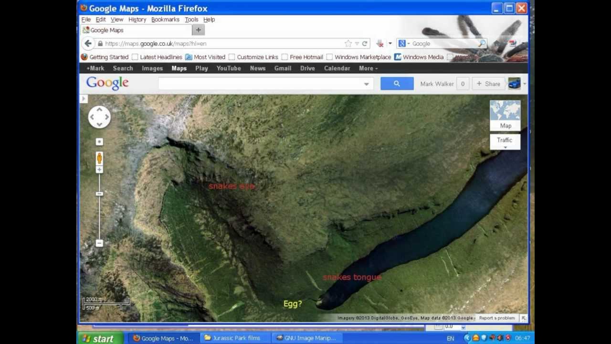Click the URL address bar
The height and width of the screenshot is (344, 611).
point(224,43)
